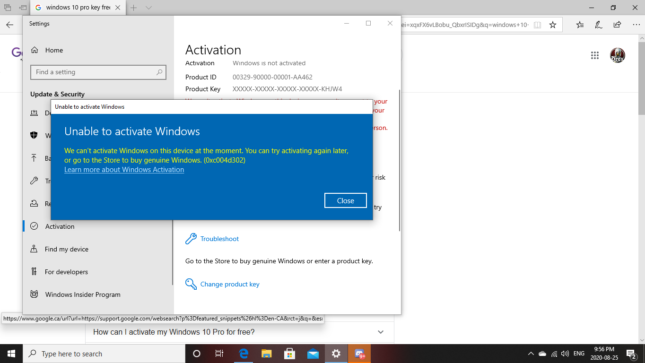Image resolution: width=645 pixels, height=363 pixels.
Task: Click the Edge share icon
Action: 617,25
